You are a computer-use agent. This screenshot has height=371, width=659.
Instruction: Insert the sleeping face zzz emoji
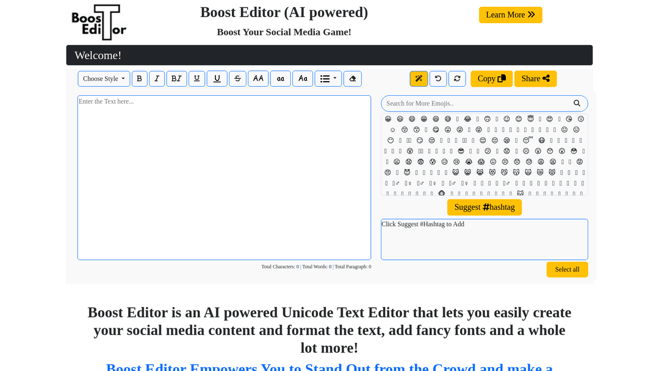527,140
